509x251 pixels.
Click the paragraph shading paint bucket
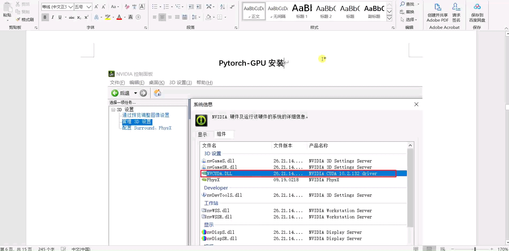(208, 17)
